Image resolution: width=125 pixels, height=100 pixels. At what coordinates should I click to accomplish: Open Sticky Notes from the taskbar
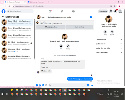point(12,90)
